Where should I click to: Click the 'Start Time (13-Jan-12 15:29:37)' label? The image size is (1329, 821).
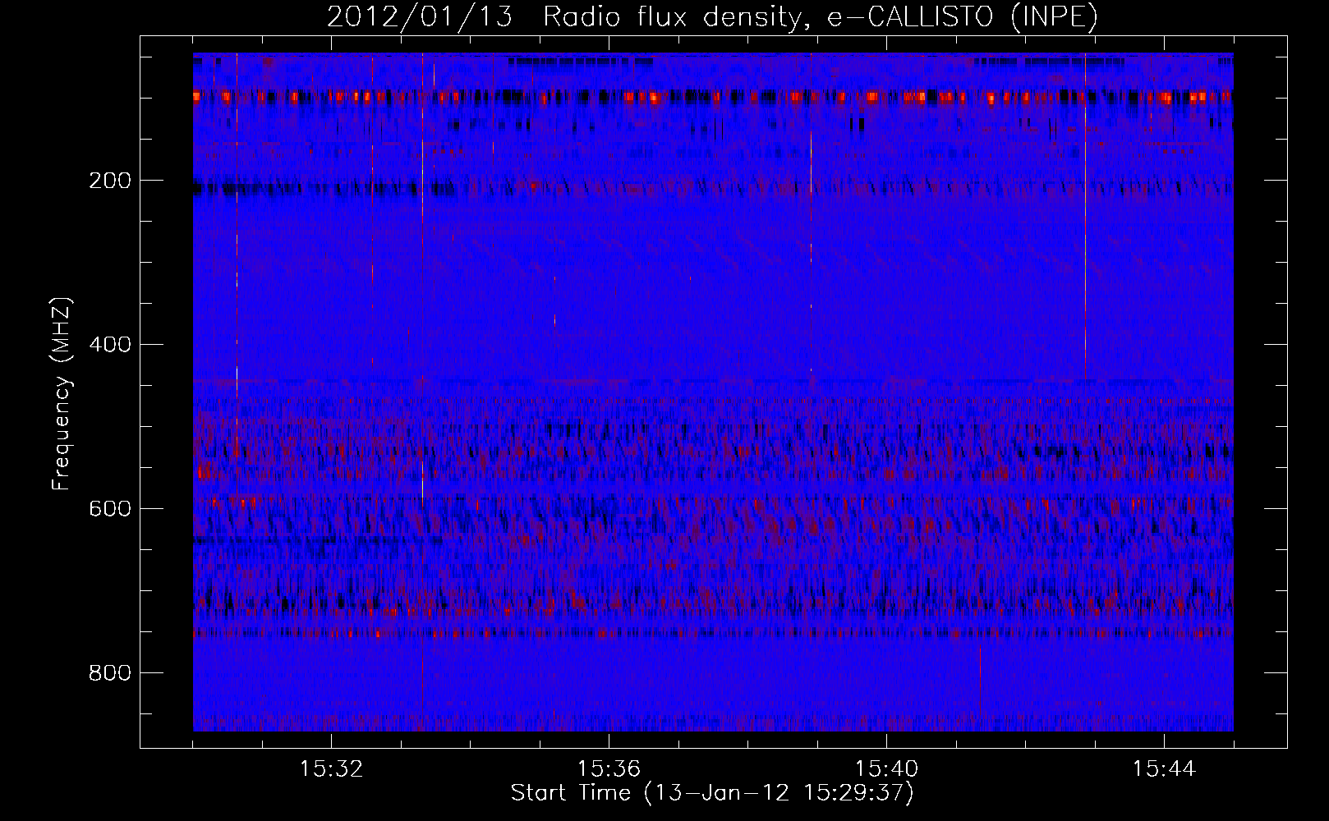pyautogui.click(x=712, y=793)
